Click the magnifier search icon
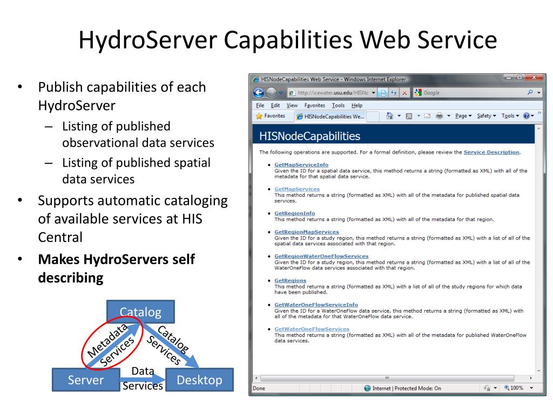This screenshot has width=553, height=414. coord(530,92)
